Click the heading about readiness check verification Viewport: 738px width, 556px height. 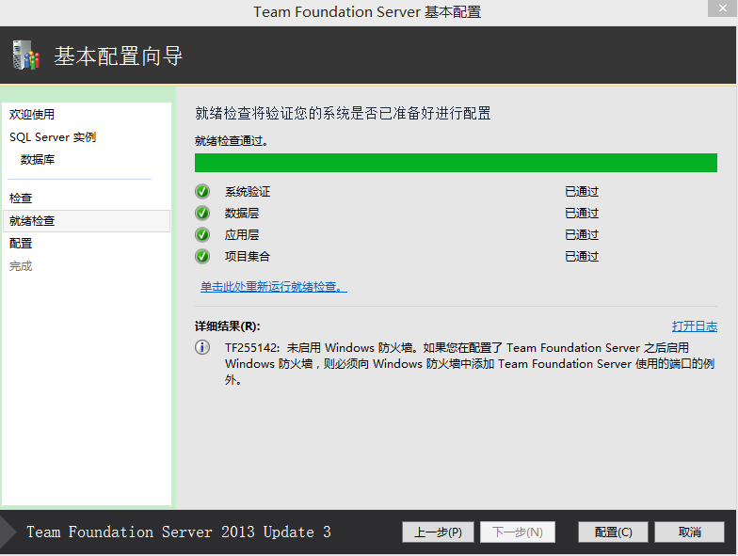click(x=343, y=113)
